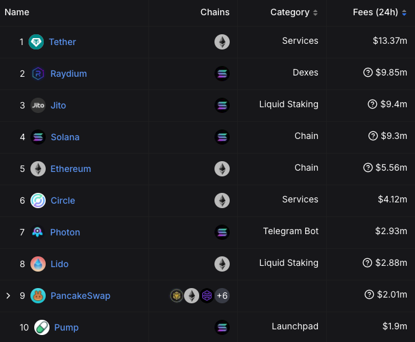415x342 pixels.
Task: Click the Pump pill logo icon
Action: coord(42,327)
